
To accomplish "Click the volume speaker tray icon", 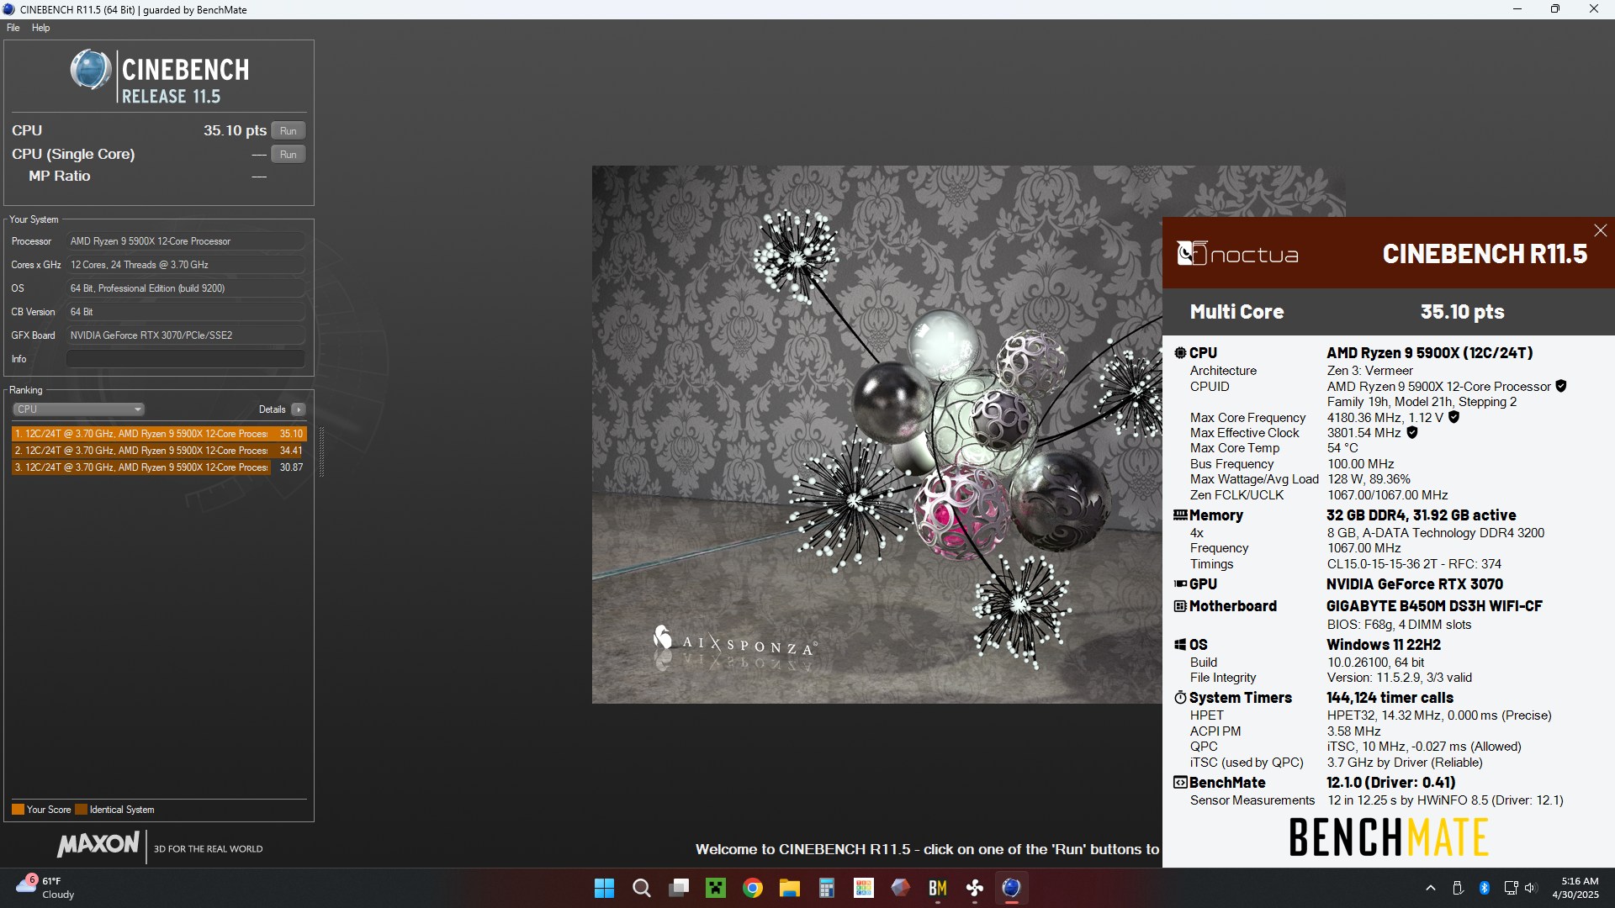I will point(1530,888).
